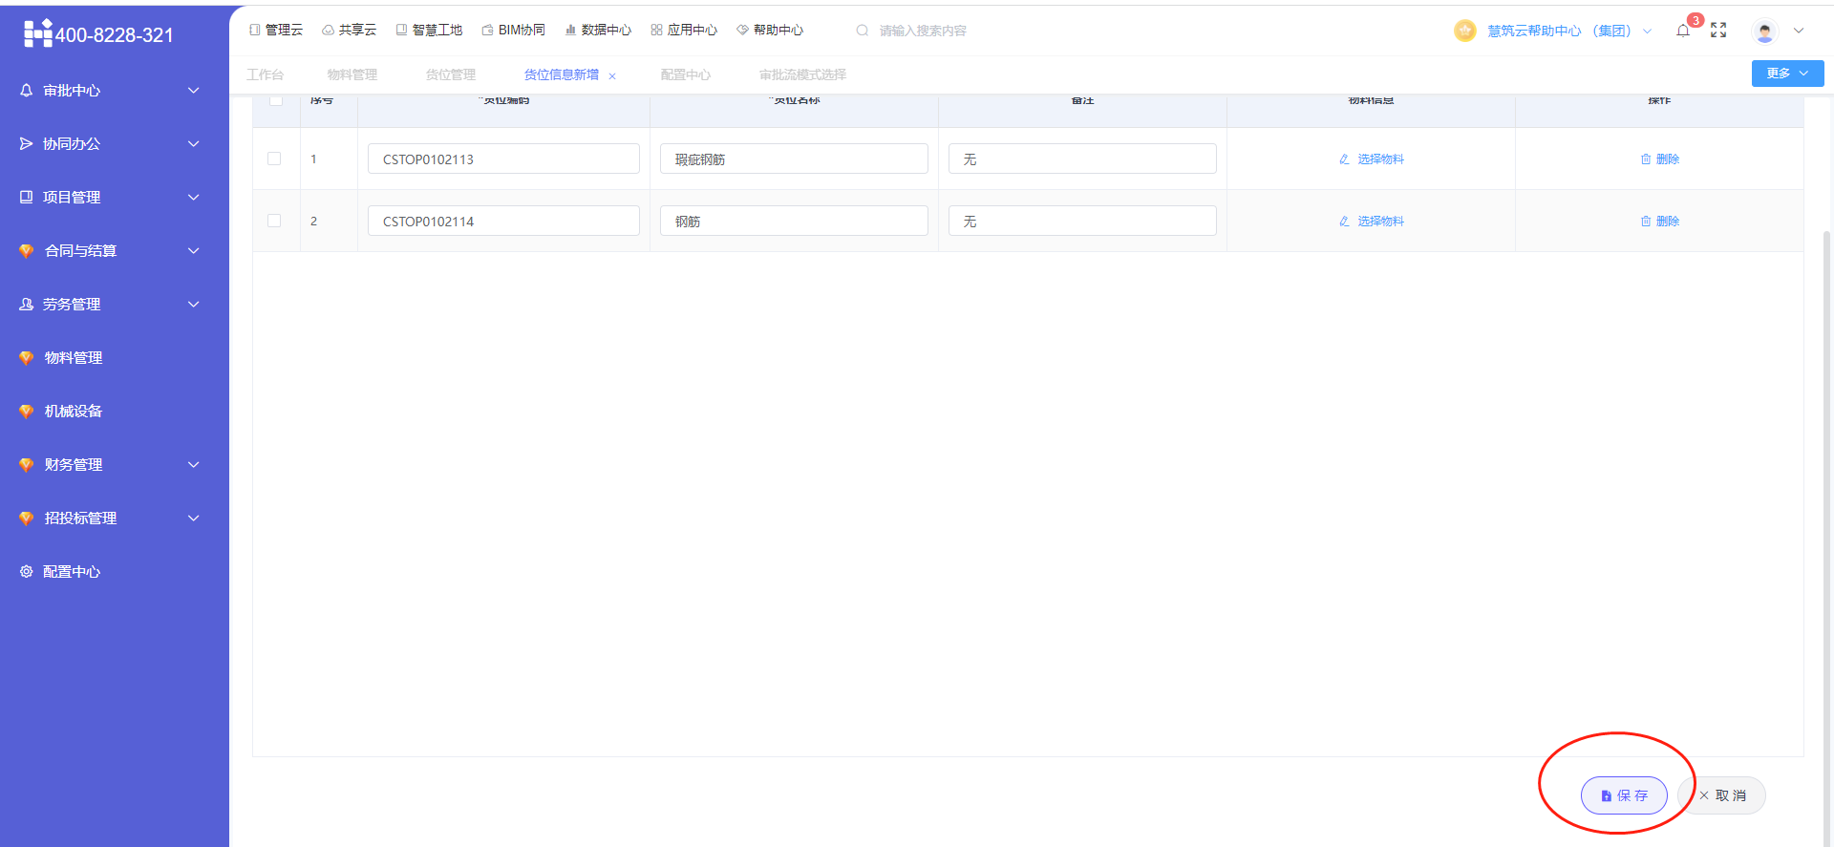This screenshot has width=1834, height=847.
Task: Switch to the 配置中心 tab
Action: point(685,74)
